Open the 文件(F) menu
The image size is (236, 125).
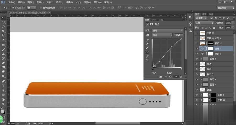[x=12, y=2]
